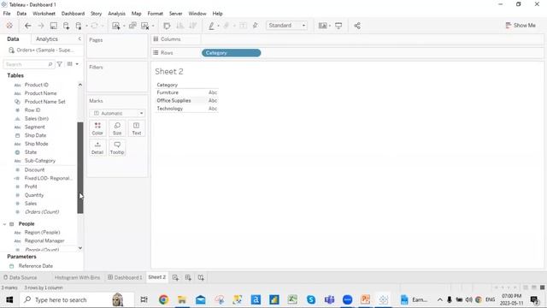Image resolution: width=547 pixels, height=308 pixels.
Task: Click the Tableau logo start page icon
Action: [9, 26]
